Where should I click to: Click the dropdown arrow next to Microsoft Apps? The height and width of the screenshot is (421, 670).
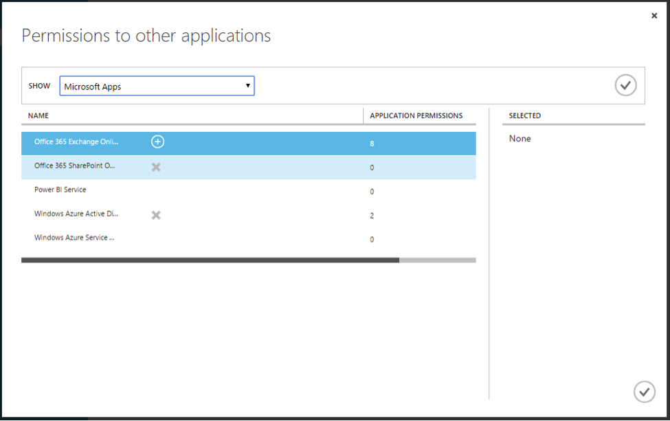(248, 85)
